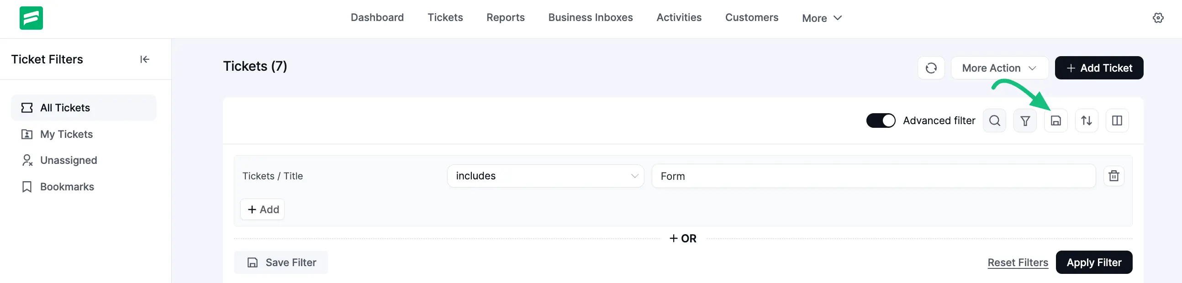Click the funnel filter icon

point(1024,121)
